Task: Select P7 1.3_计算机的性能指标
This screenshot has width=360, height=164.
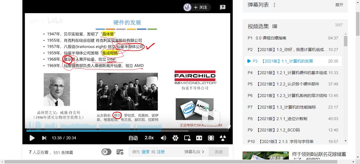Action: [x=293, y=107]
